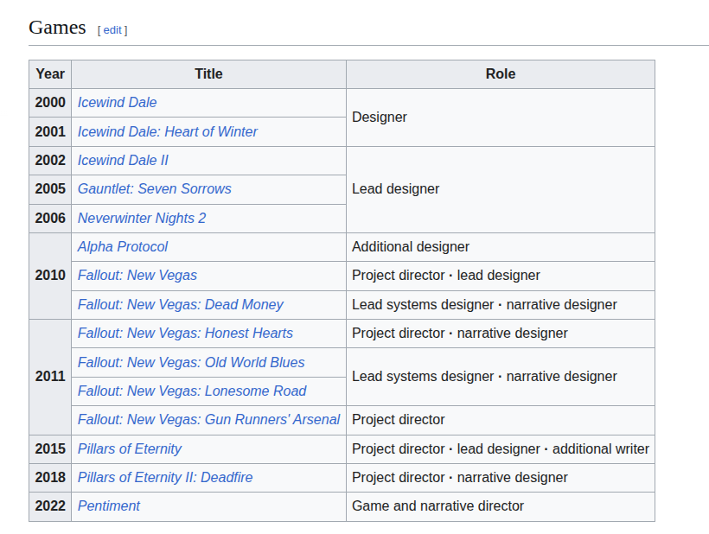
Task: Click 'Project director' cell for Gun Runners' Arsenal
Action: [500, 420]
